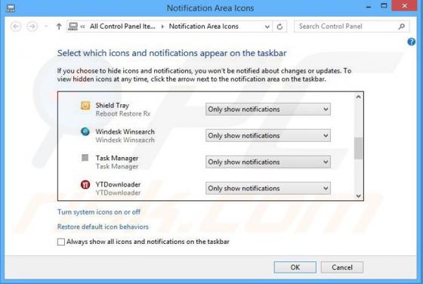The image size is (423, 284).
Task: Open the Shield Tray behavior dropdown
Action: [x=268, y=110]
